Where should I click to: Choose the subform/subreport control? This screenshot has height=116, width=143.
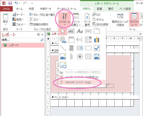pyautogui.click(x=88, y=57)
